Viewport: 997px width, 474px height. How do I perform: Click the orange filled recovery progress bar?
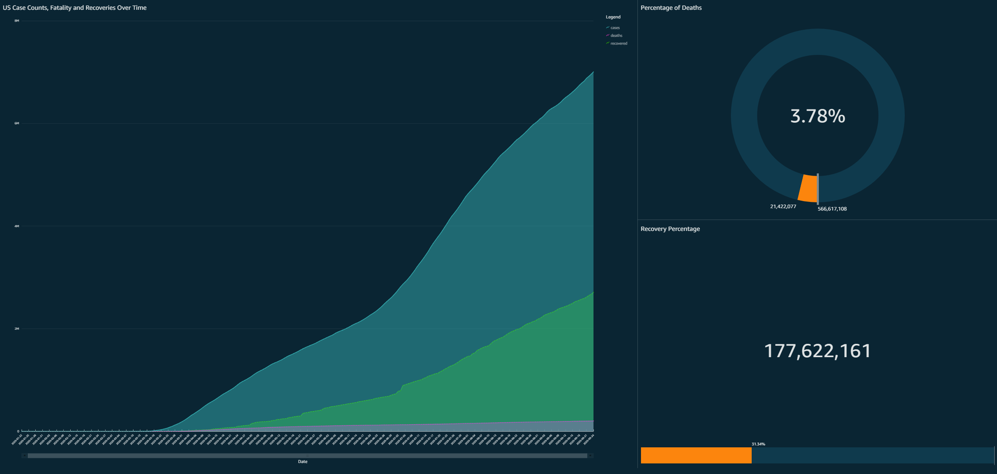(x=696, y=455)
